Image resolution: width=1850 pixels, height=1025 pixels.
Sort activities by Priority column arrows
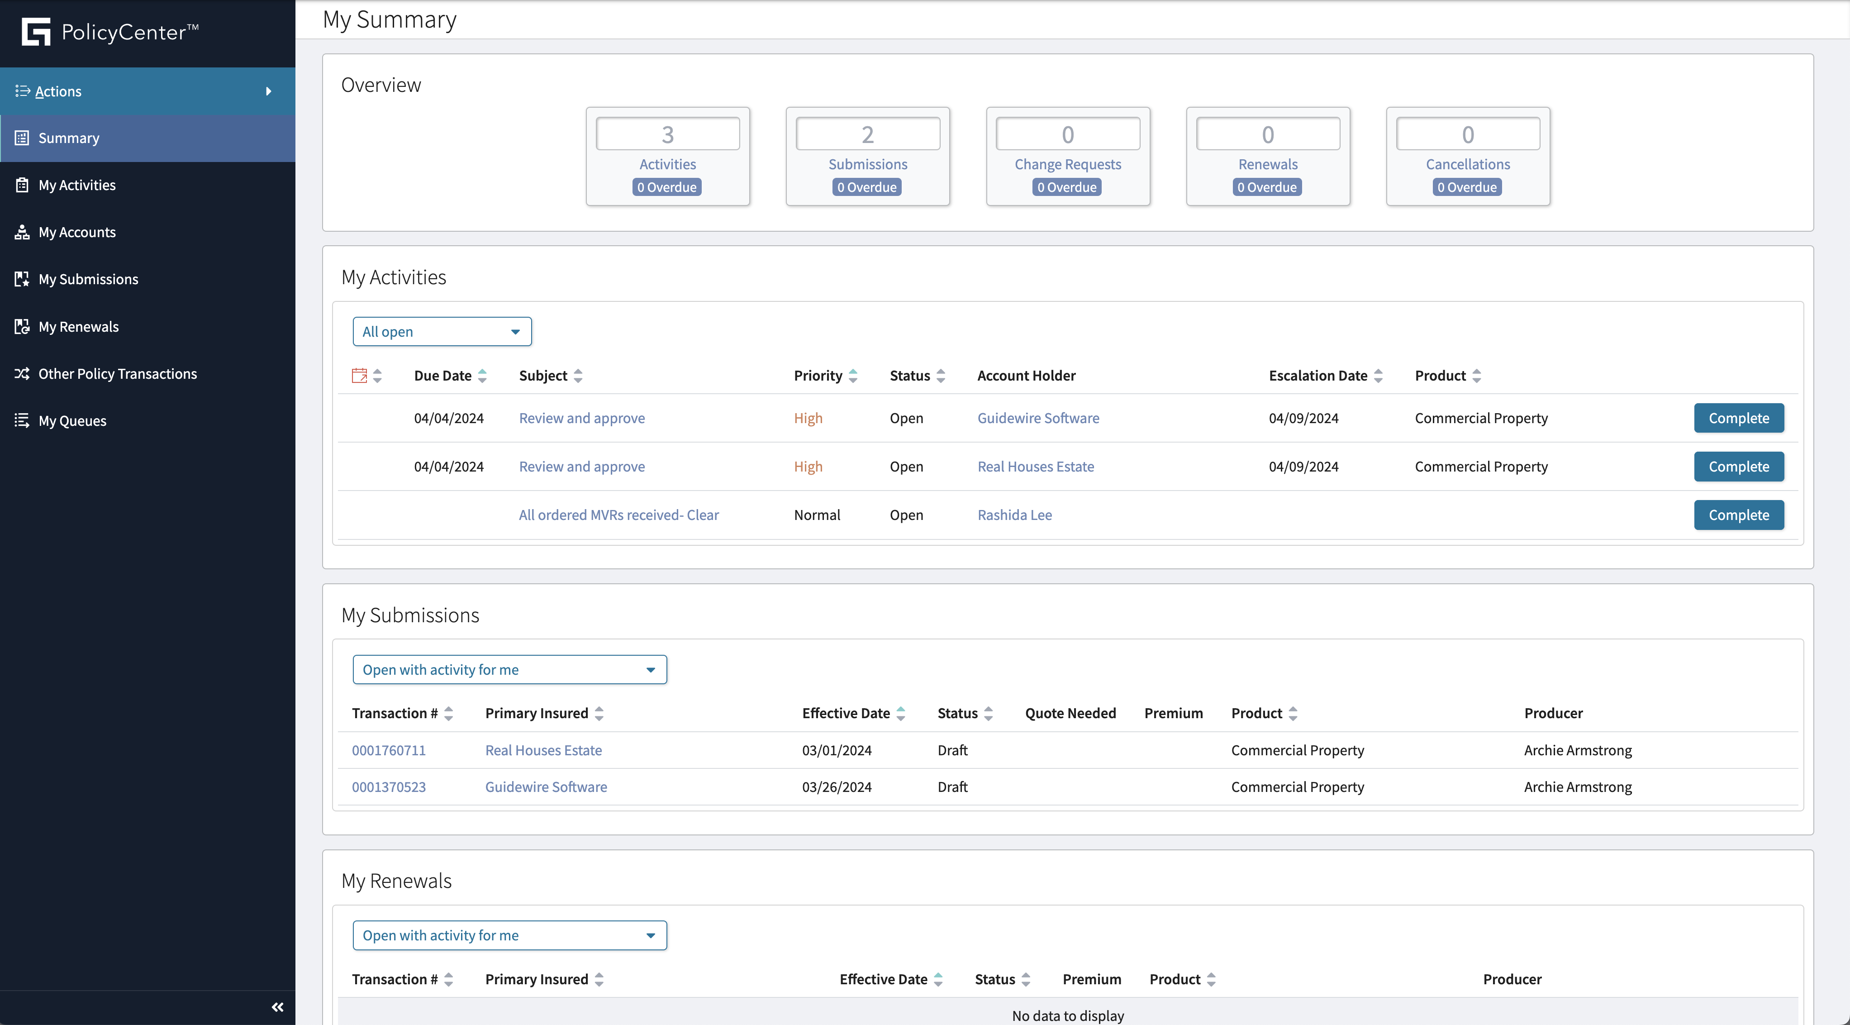pyautogui.click(x=853, y=376)
